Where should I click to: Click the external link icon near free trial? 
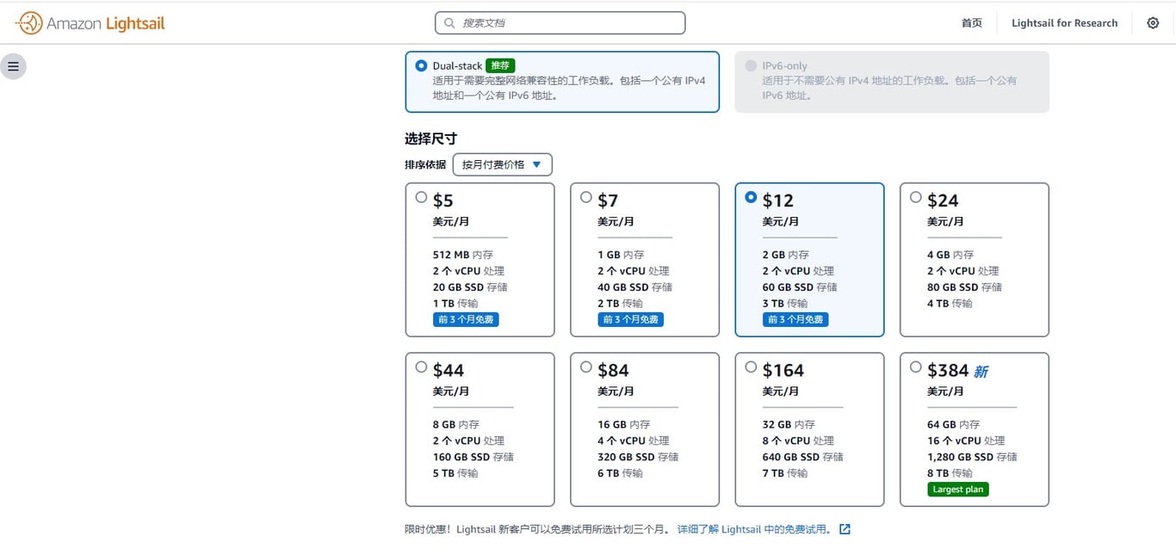click(x=845, y=529)
